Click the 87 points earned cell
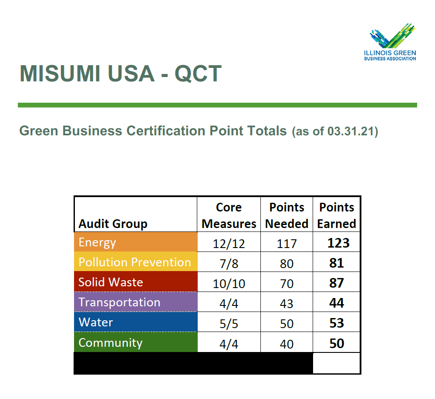This screenshot has height=399, width=435. [x=337, y=282]
